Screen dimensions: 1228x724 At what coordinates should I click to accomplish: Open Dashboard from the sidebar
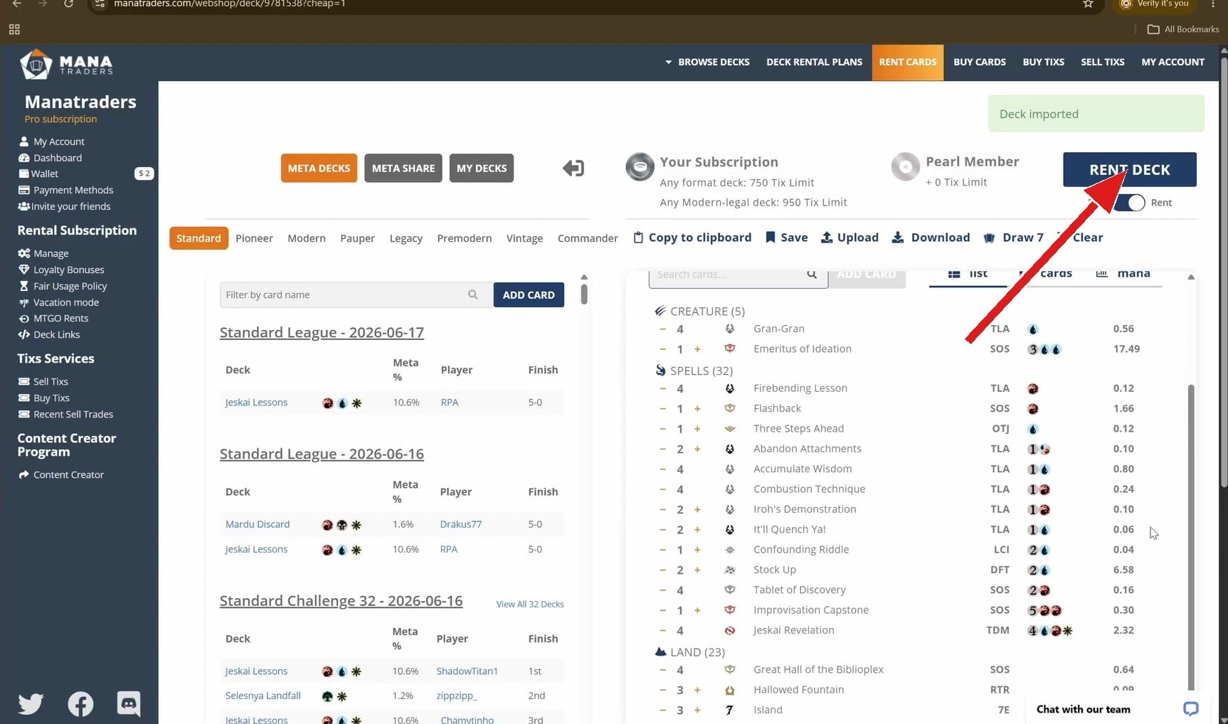pos(58,158)
